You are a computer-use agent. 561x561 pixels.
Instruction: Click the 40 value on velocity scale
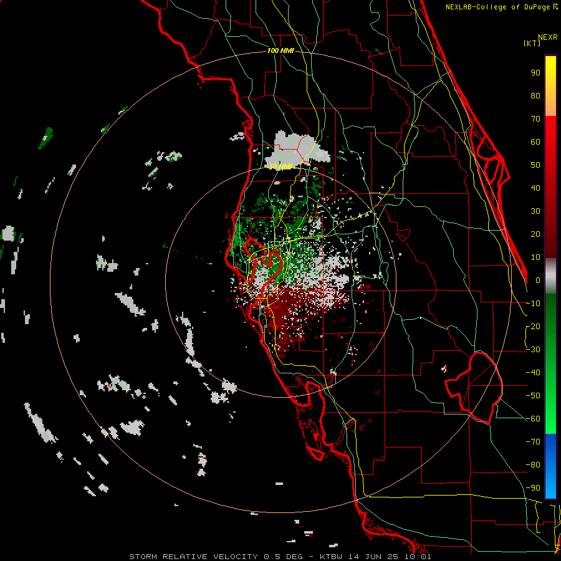[x=535, y=188]
